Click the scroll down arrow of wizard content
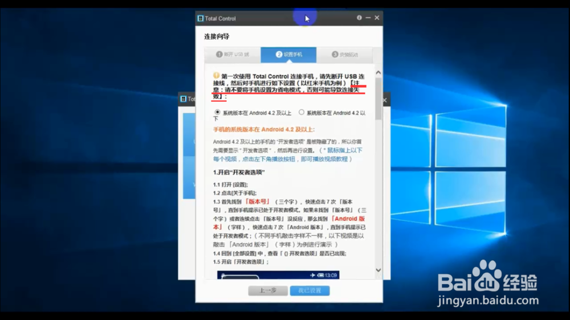 [378, 270]
